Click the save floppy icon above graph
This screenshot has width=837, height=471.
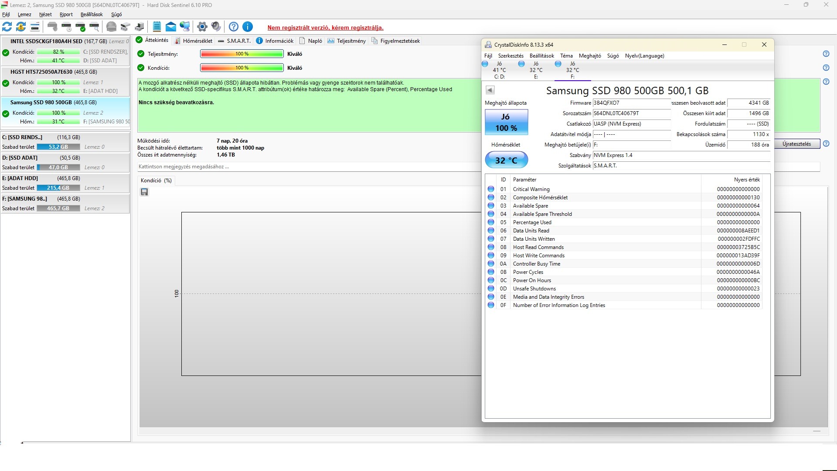(144, 192)
